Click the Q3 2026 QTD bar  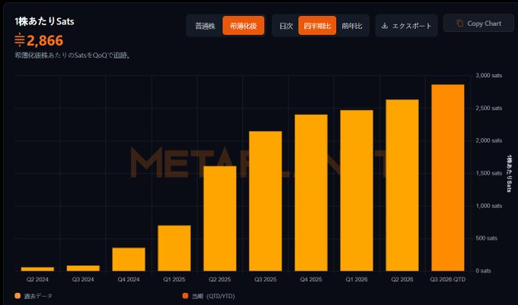tap(448, 178)
